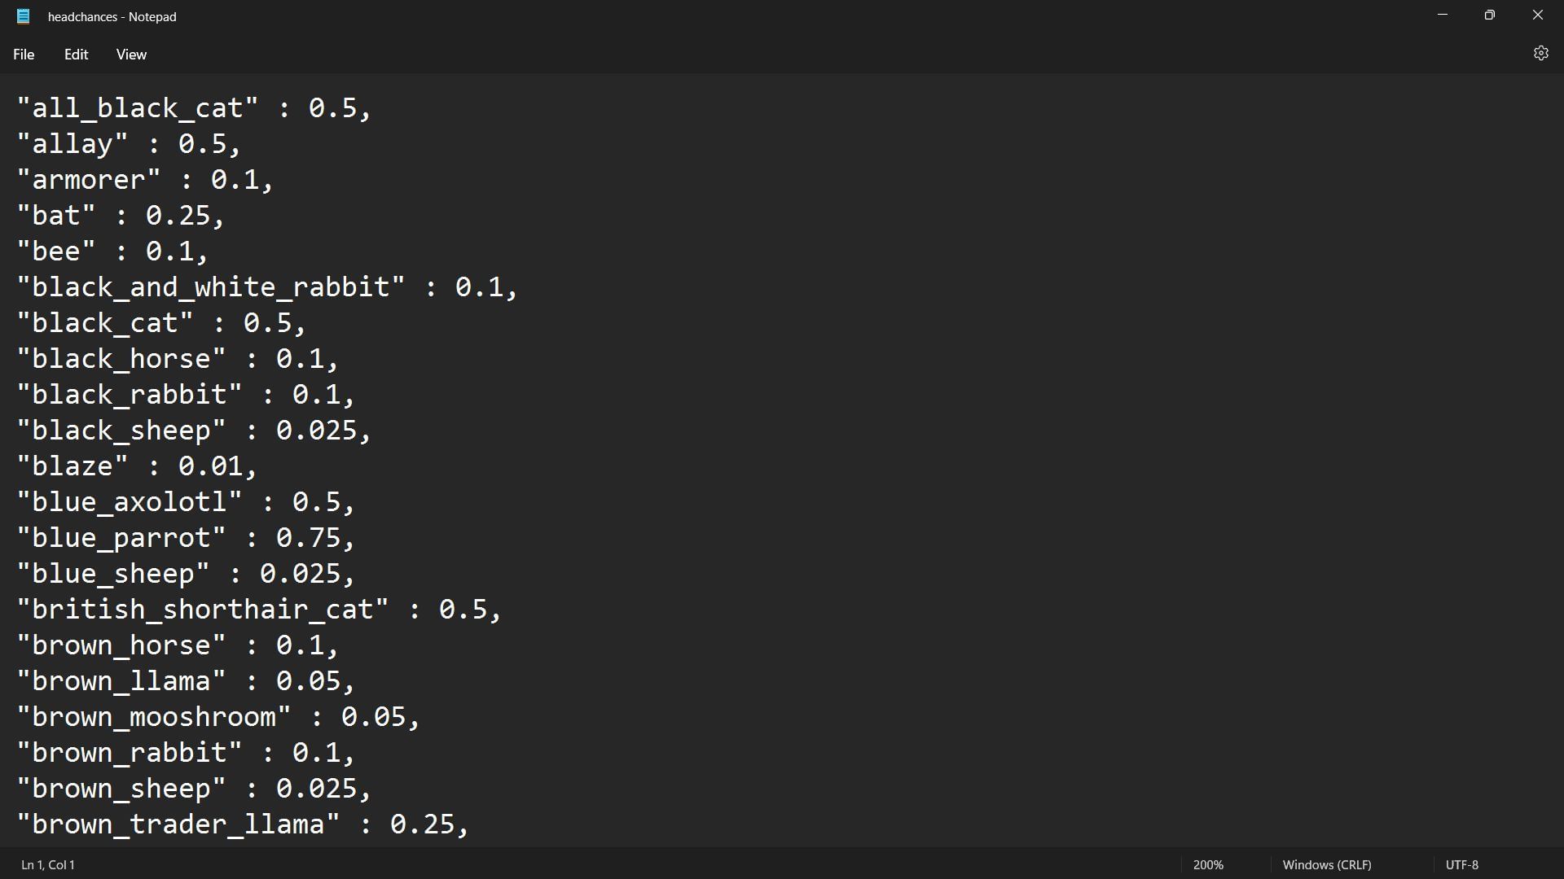Screen dimensions: 1564x879
Task: Open the File menu
Action: 24,55
